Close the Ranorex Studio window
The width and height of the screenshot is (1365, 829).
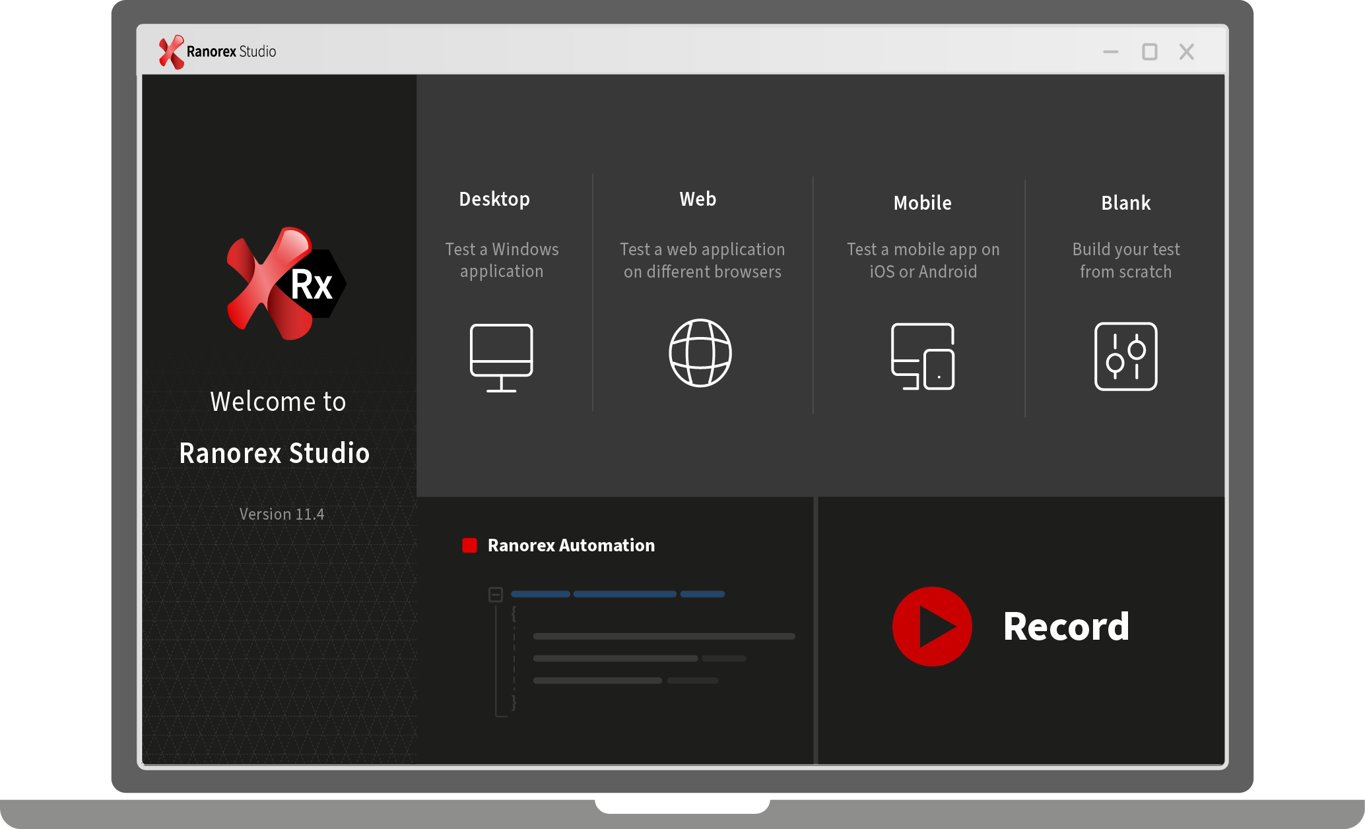[x=1187, y=51]
